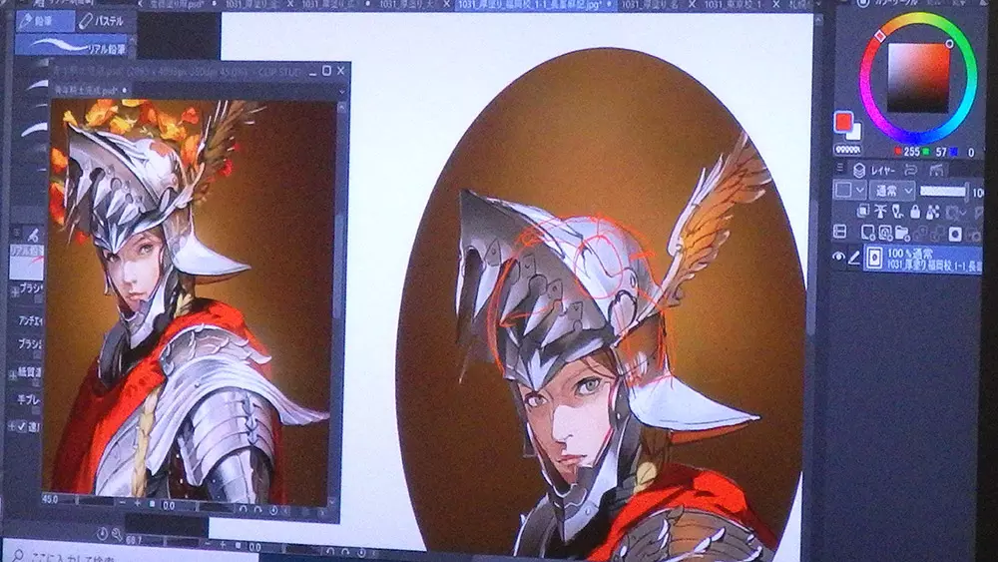Select the 1031_厚塗り layer thumbnail

click(874, 258)
